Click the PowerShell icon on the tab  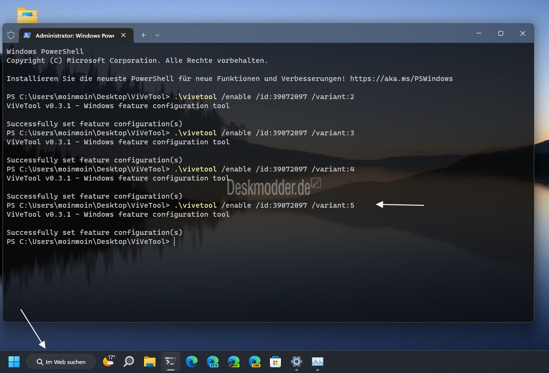(27, 35)
